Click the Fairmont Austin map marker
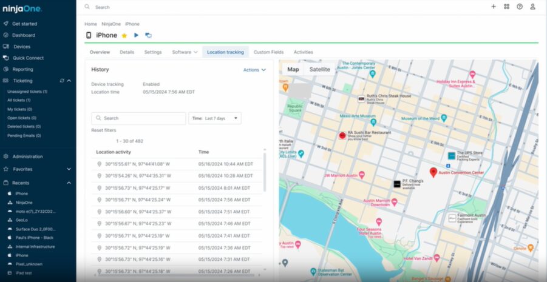 pos(452,218)
